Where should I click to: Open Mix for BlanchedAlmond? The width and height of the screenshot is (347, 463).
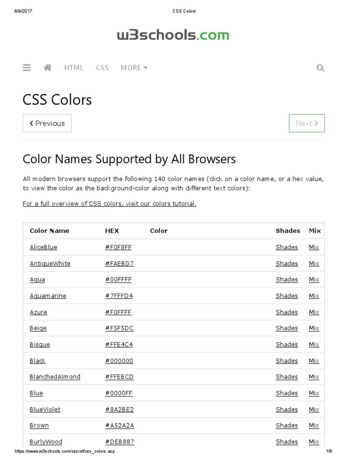pos(314,377)
